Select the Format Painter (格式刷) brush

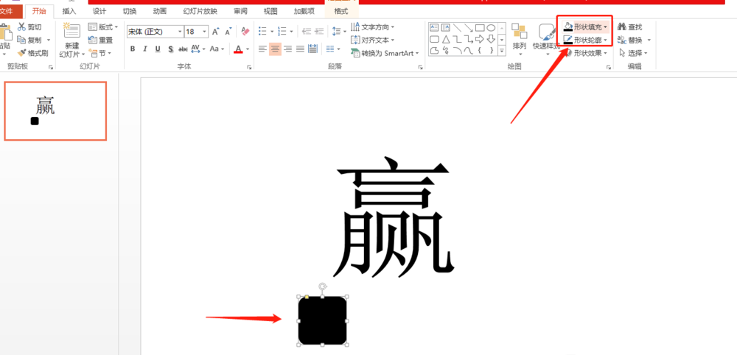pos(33,53)
